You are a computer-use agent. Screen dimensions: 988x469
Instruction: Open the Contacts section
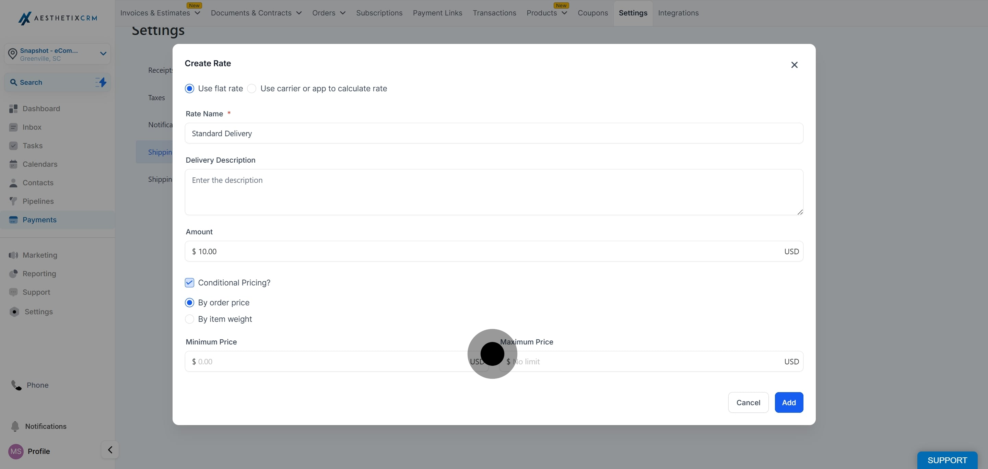tap(38, 183)
